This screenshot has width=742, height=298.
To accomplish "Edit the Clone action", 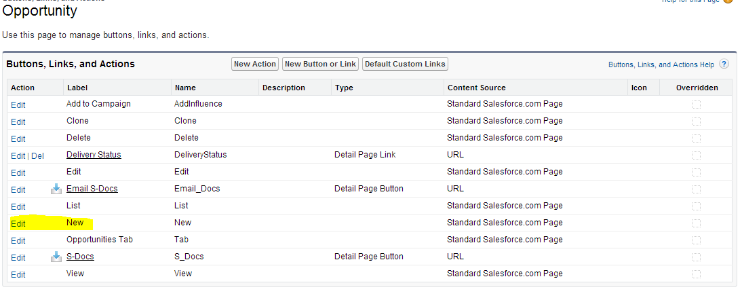I will click(x=18, y=122).
